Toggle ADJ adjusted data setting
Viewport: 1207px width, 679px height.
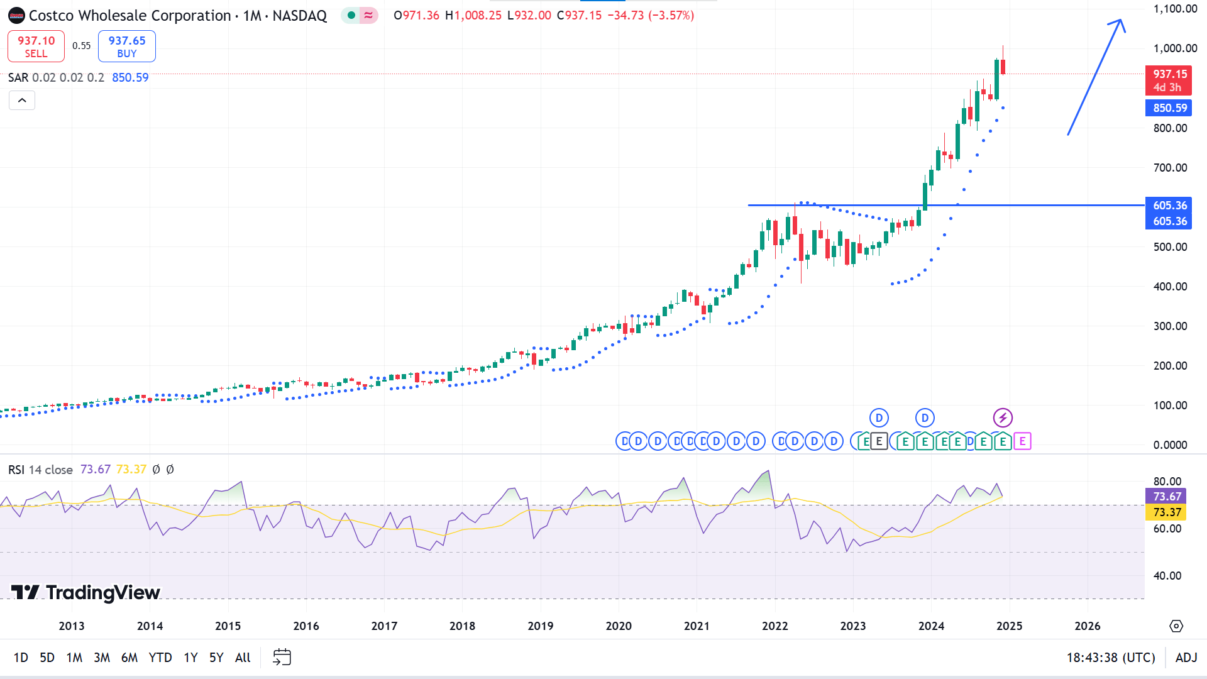(x=1186, y=658)
